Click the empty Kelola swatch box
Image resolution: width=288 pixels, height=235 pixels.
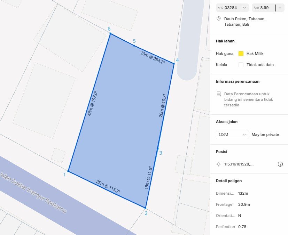pos(241,65)
